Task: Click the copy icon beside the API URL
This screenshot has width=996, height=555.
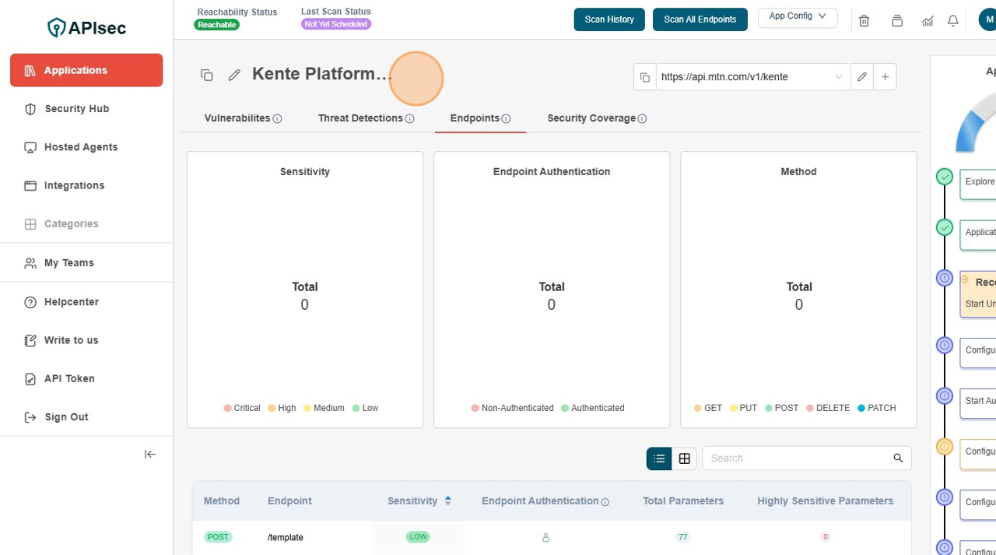Action: (644, 77)
